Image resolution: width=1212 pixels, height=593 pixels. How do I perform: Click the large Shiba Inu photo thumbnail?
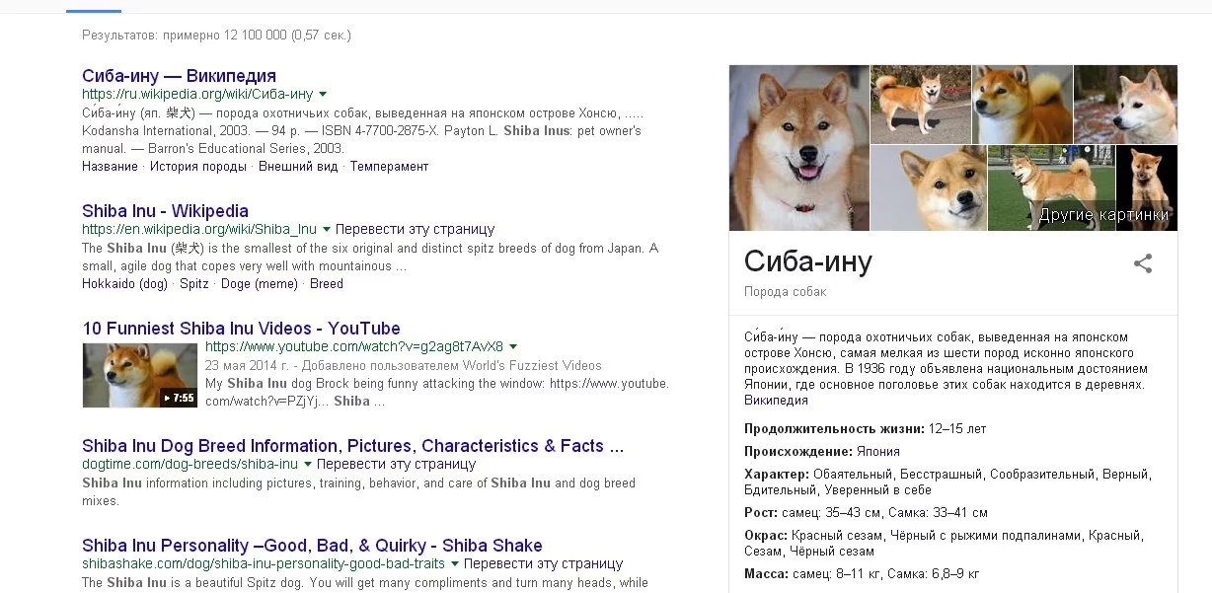tap(797, 147)
